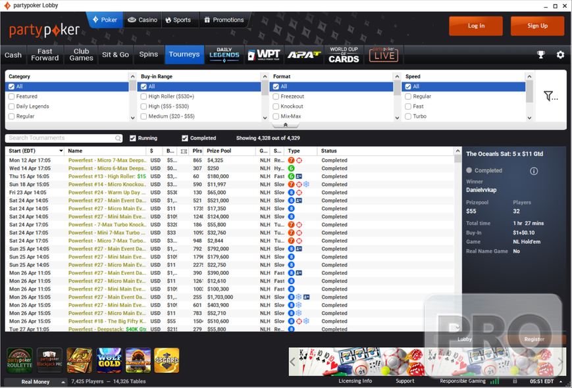Open Daily Legends logo tab
The image size is (572, 388).
coord(224,55)
